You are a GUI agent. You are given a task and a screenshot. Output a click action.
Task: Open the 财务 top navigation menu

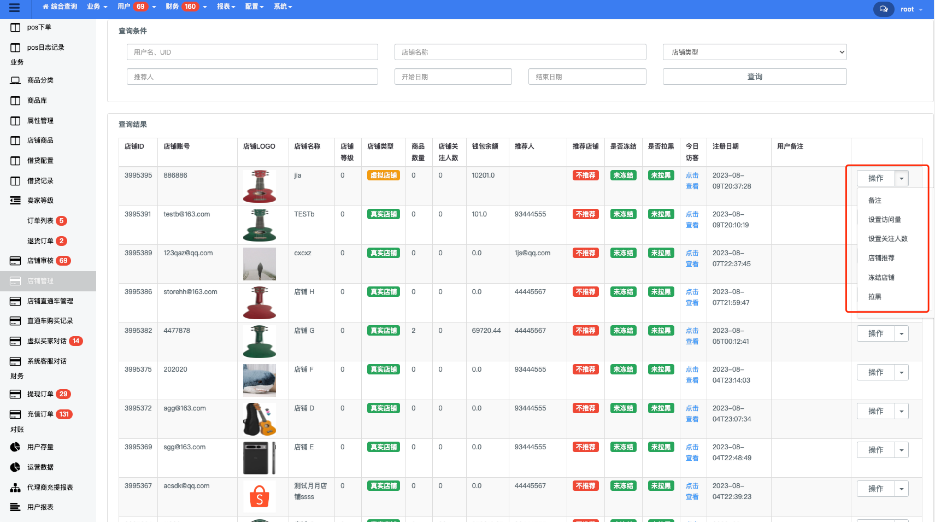tap(186, 7)
